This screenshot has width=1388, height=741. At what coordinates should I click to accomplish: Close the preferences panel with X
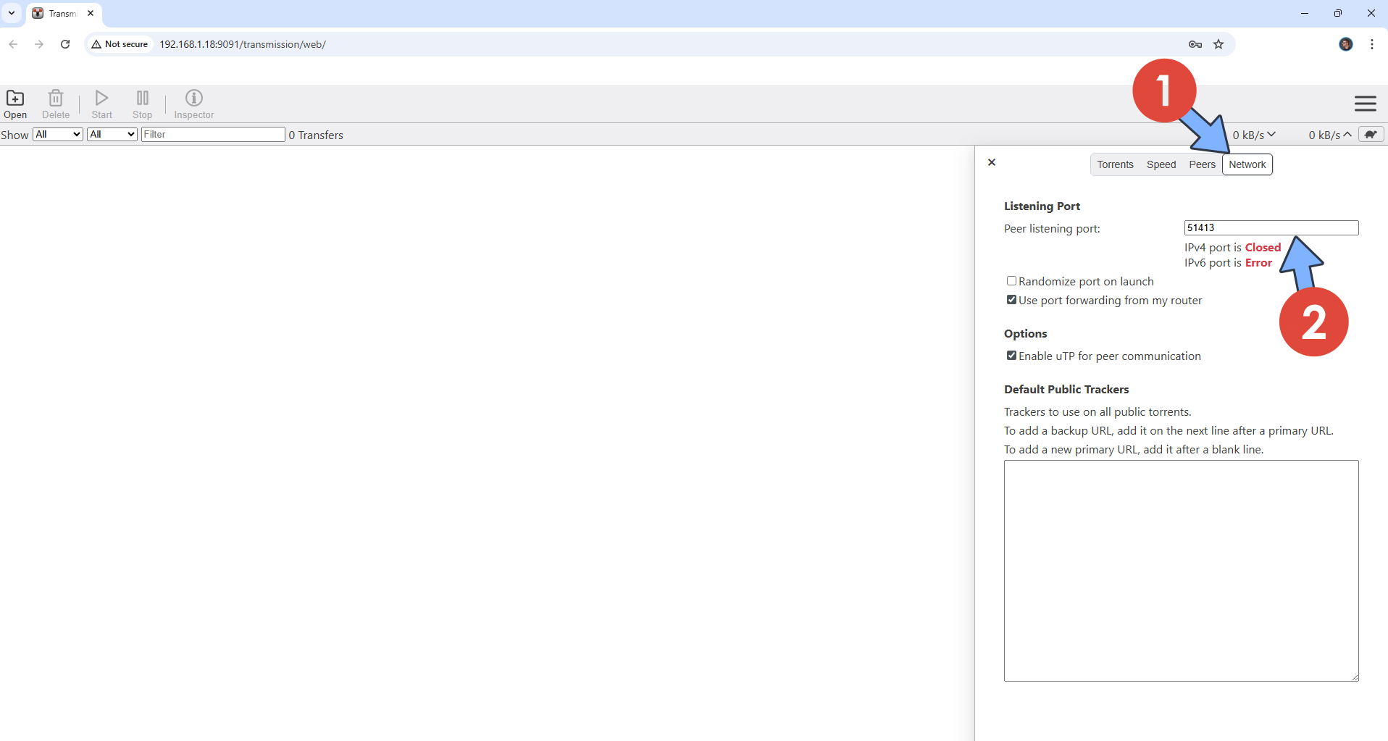click(992, 162)
